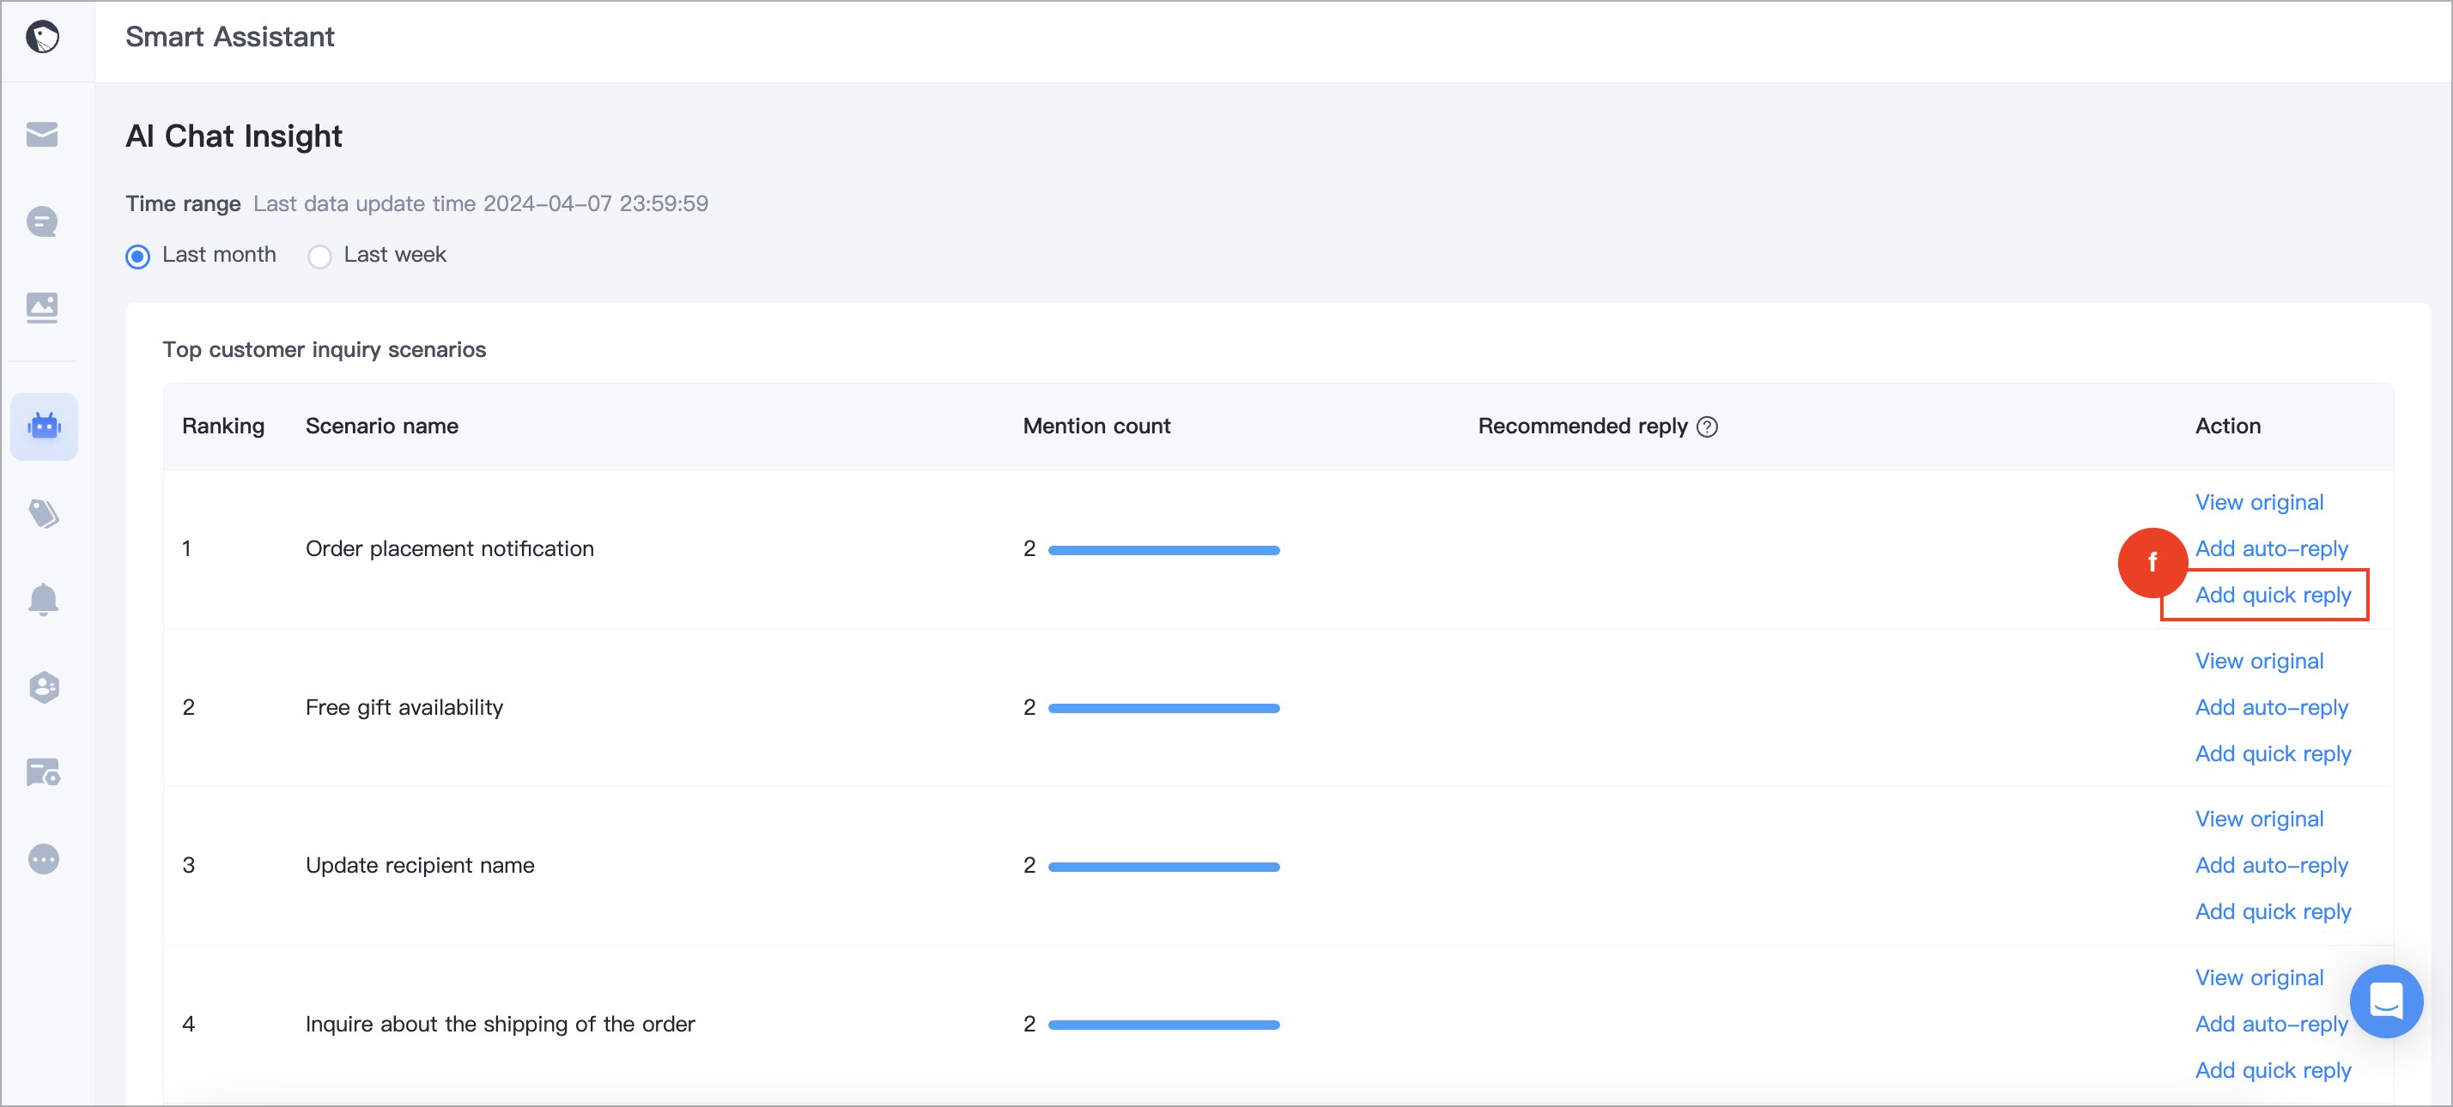Click Inquire about the shipping of the order
2453x1107 pixels.
tap(500, 1024)
